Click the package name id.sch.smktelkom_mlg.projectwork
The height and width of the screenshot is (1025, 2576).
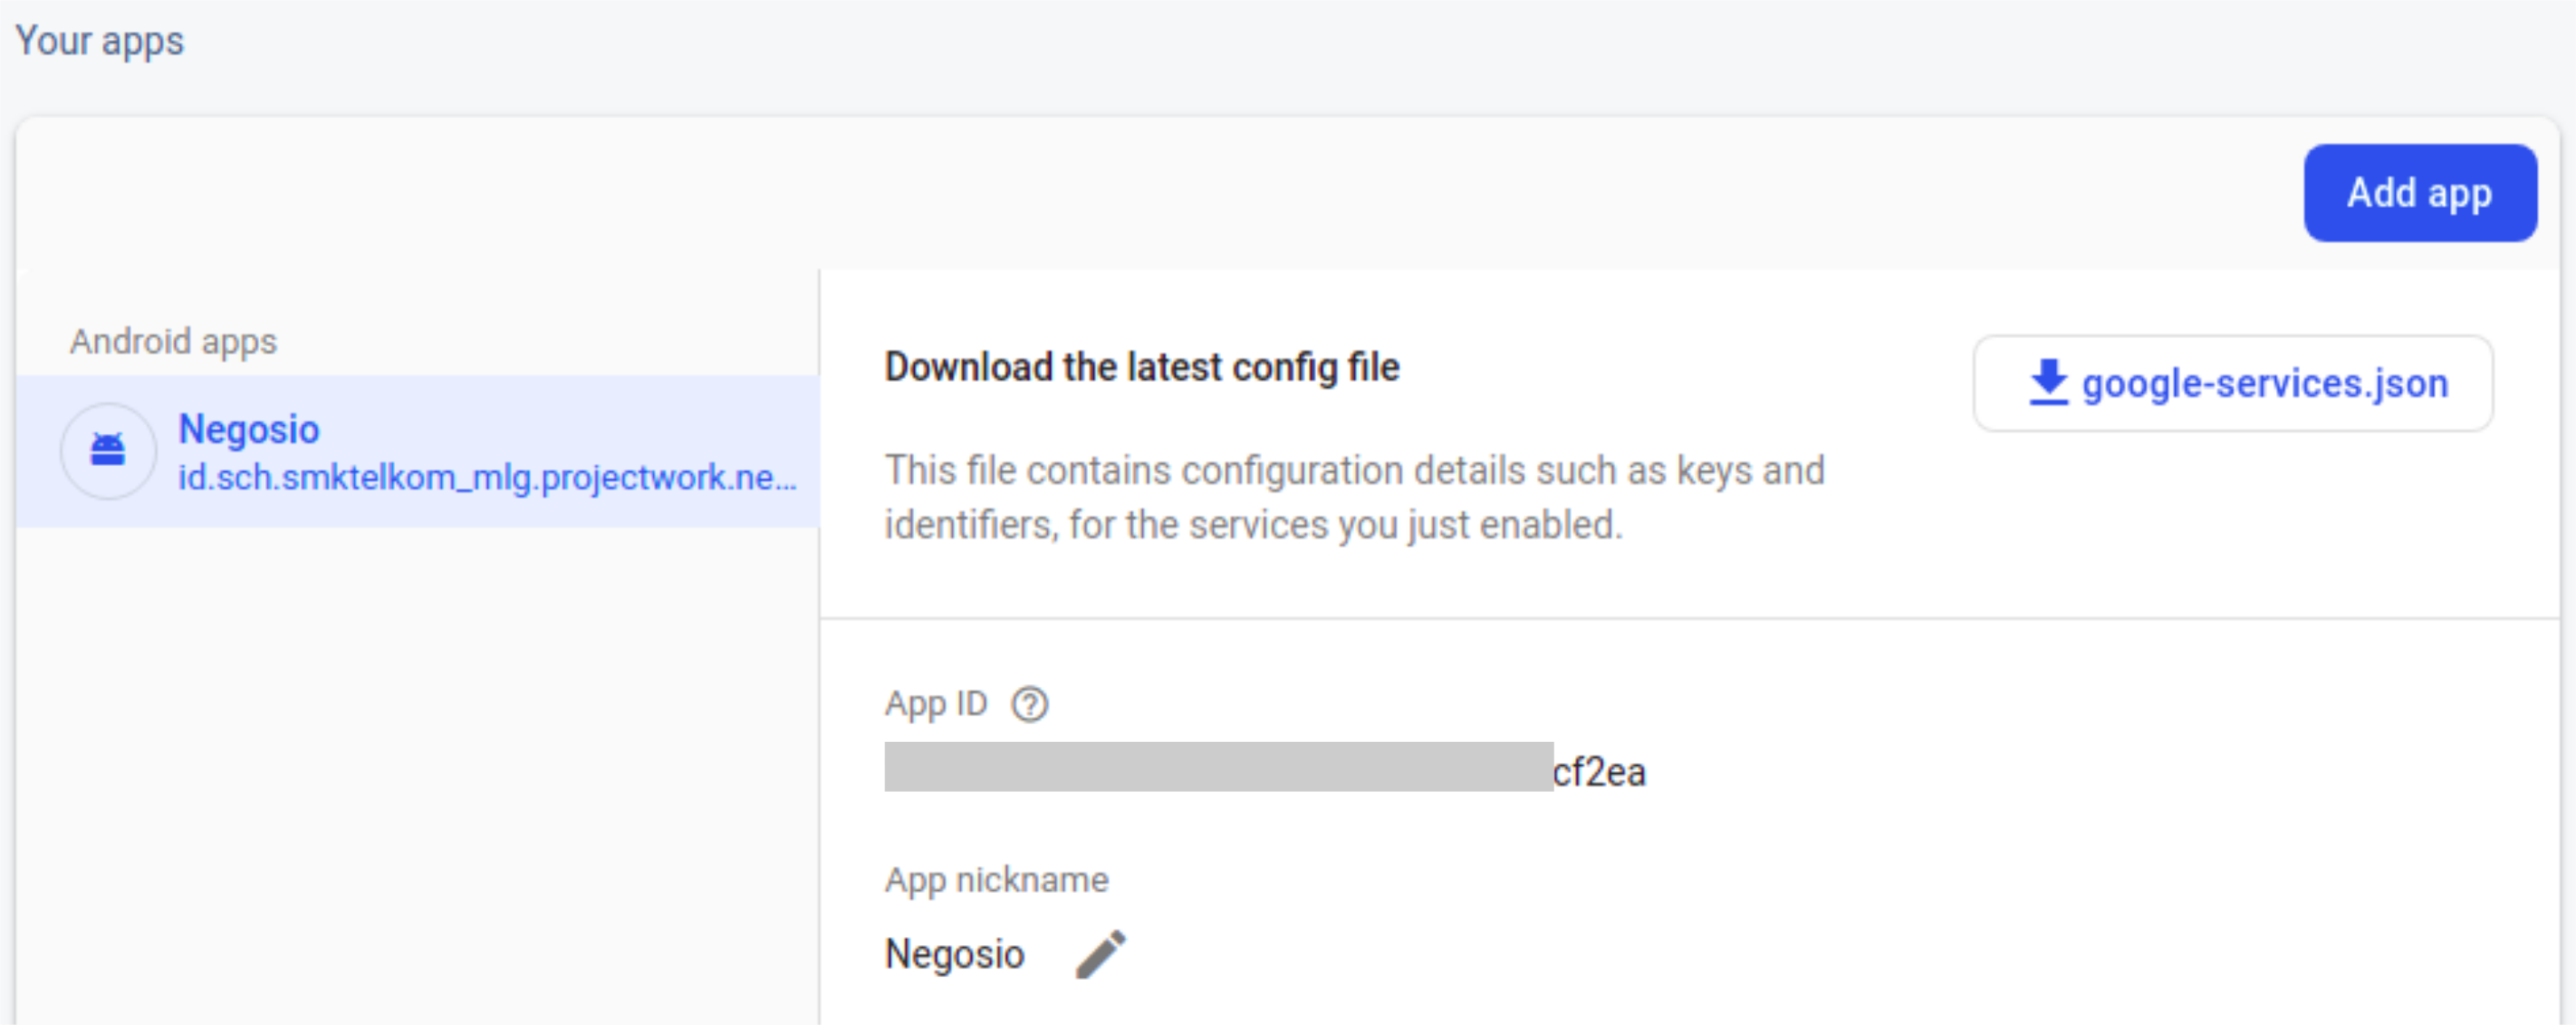487,478
